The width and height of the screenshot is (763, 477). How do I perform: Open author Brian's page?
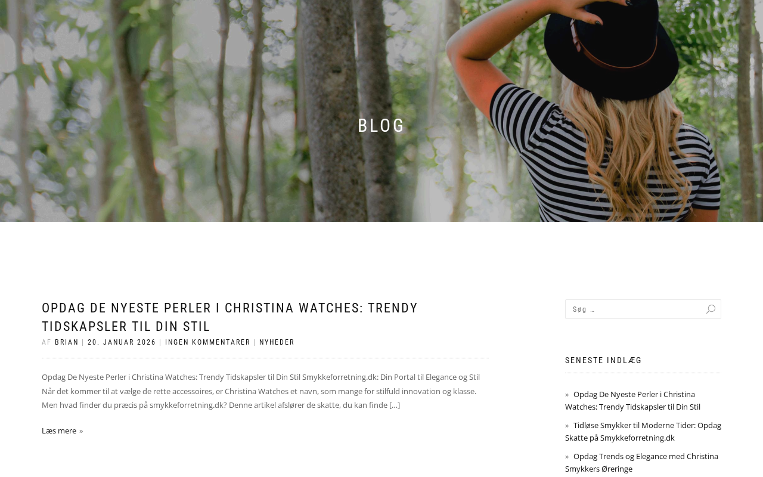(67, 342)
